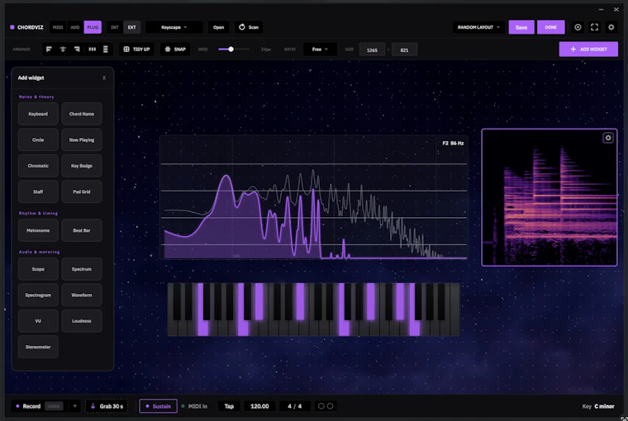Click the 4 / 4 time signature
This screenshot has height=421, width=628.
click(295, 406)
